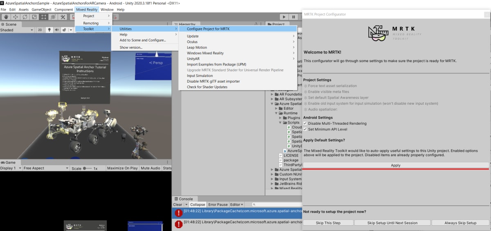Open the Leap Motion submenu
491x231 pixels.
(x=238, y=47)
